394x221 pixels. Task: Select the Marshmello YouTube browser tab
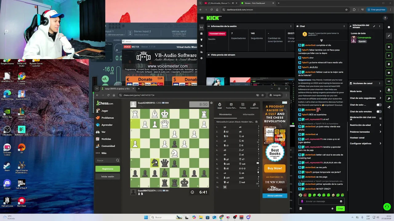pos(221,3)
